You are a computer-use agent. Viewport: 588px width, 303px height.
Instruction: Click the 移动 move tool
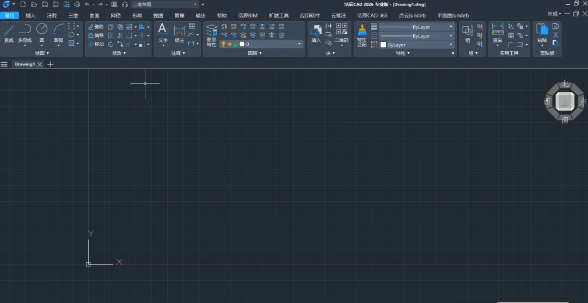(x=96, y=44)
